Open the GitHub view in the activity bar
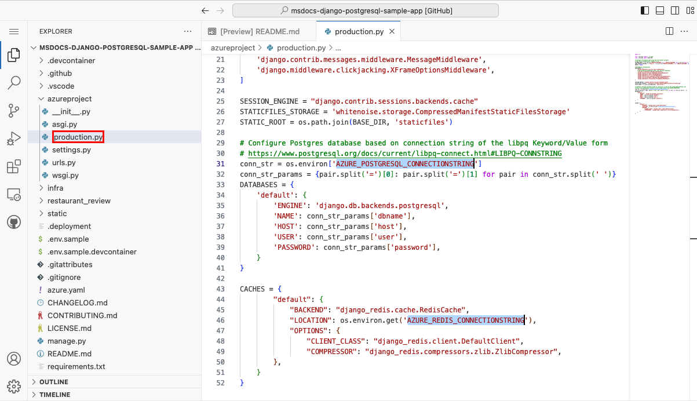This screenshot has height=401, width=697. 14,221
